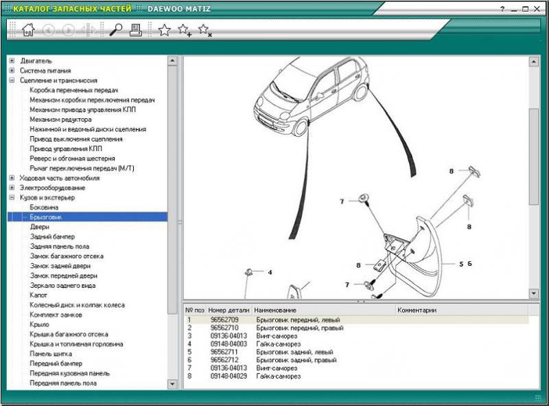The image size is (549, 406).
Task: Collapse the Сцепление и трансмиссия node
Action: tap(12, 80)
